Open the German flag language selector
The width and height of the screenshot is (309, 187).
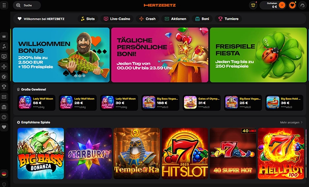coord(4,174)
